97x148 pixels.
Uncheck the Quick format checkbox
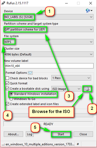7,83
